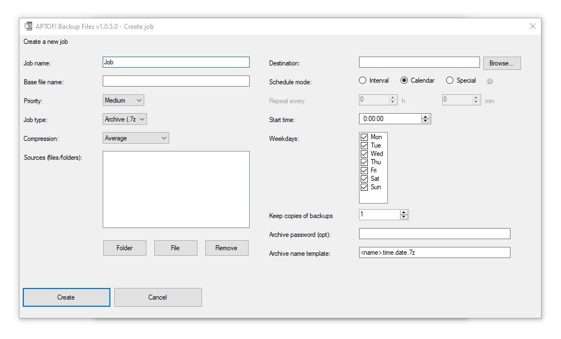Expand the Job type dropdown
The width and height of the screenshot is (561, 339).
pos(125,119)
